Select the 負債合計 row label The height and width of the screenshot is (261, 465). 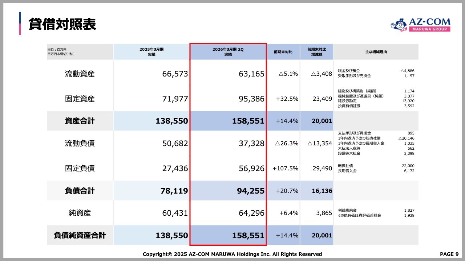[x=80, y=191]
